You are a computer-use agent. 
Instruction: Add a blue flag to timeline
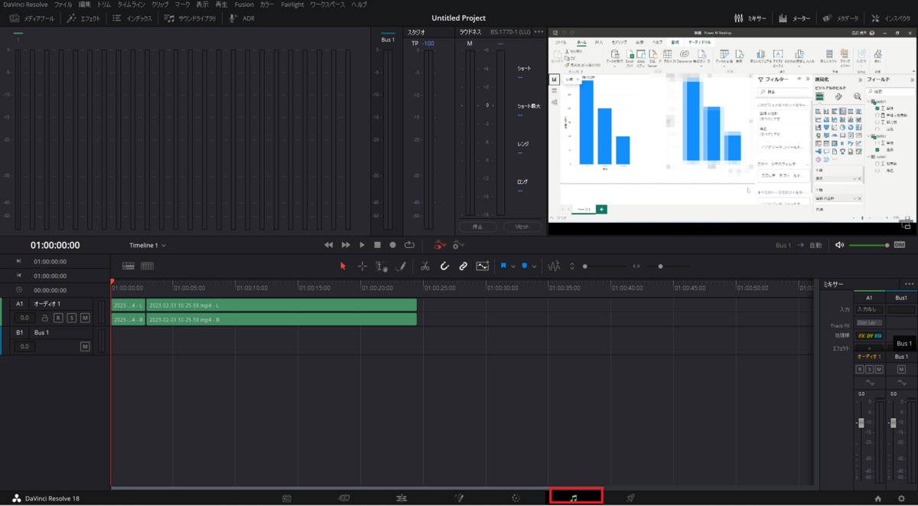coord(504,266)
